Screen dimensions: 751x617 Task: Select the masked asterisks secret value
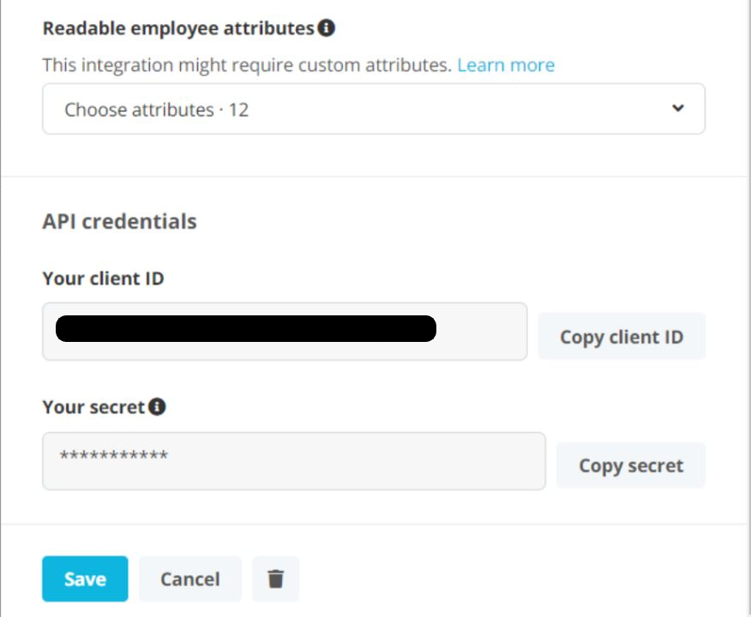(x=113, y=457)
